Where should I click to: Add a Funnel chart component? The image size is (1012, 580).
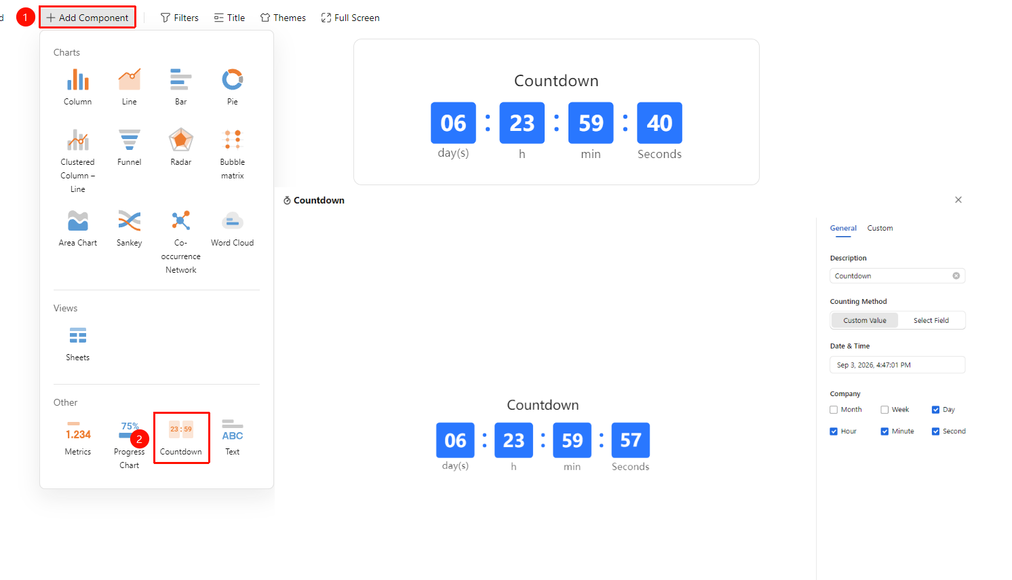pyautogui.click(x=130, y=140)
